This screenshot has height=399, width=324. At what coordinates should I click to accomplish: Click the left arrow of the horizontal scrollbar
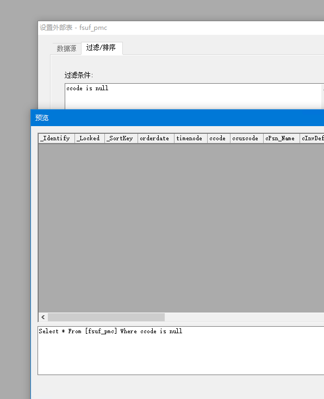click(43, 317)
